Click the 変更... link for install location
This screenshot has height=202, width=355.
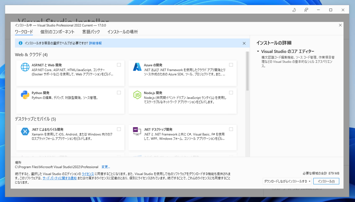point(106,167)
